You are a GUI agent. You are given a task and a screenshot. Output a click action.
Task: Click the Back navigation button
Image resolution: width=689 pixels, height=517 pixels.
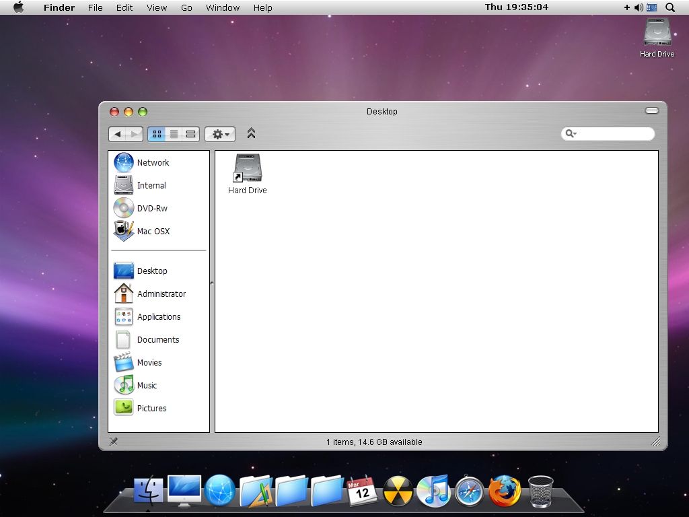118,133
